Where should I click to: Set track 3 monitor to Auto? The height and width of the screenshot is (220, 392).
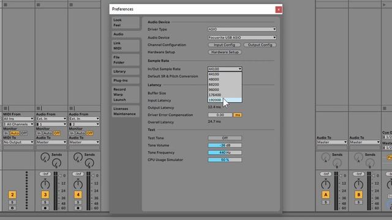[x=48, y=133]
